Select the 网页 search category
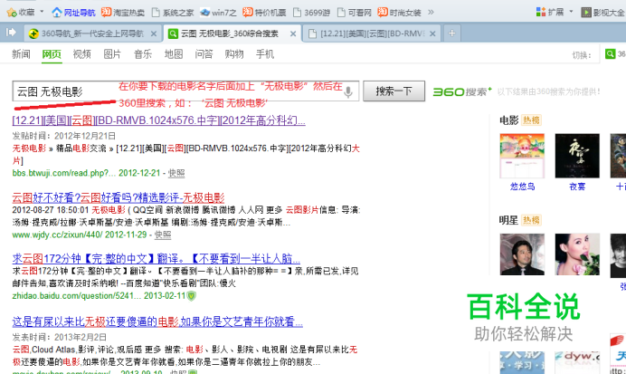This screenshot has height=374, width=626. coord(52,54)
